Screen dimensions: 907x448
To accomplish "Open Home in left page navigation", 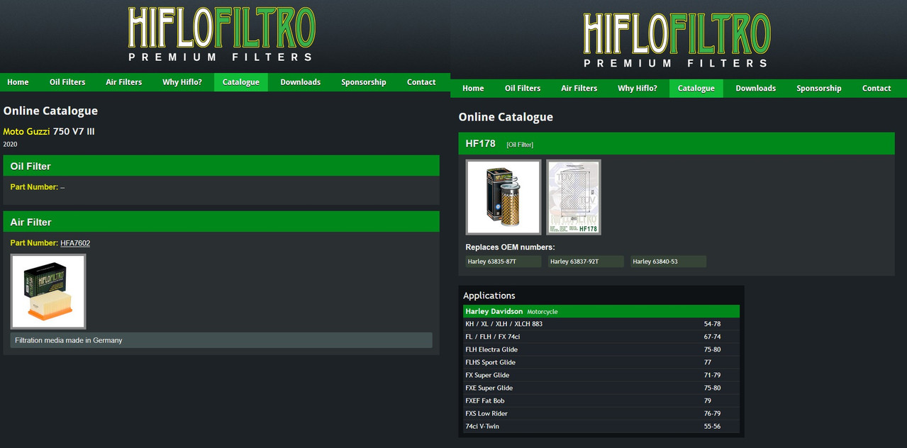I will point(18,82).
